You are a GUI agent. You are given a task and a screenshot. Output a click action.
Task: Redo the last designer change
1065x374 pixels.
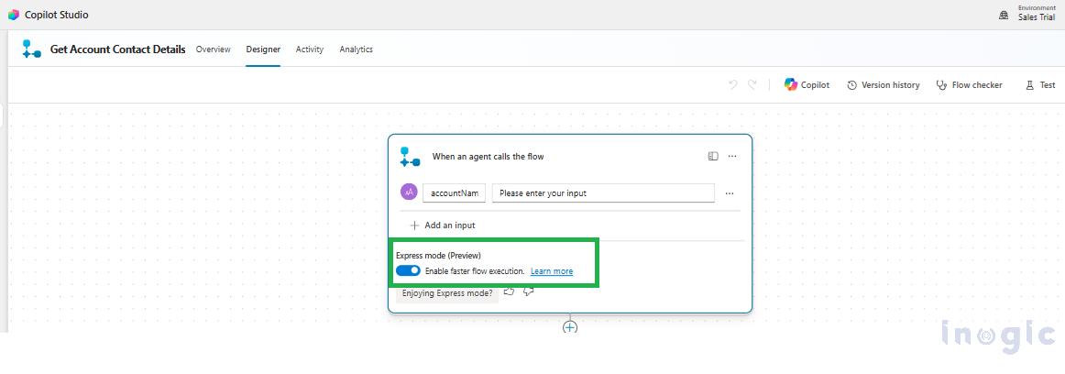pos(752,85)
